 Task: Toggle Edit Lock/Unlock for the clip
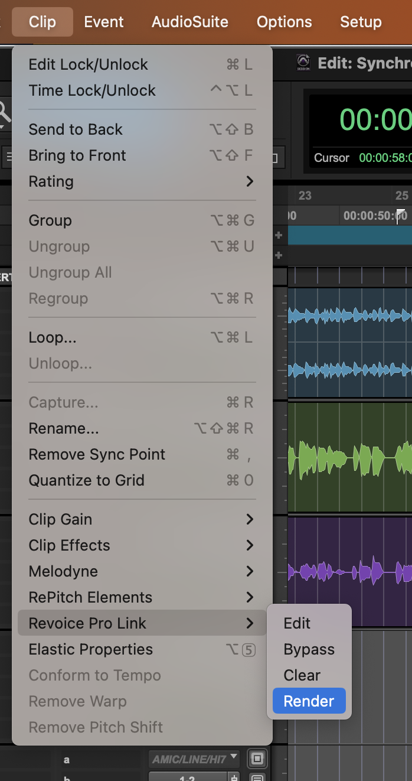(142, 64)
